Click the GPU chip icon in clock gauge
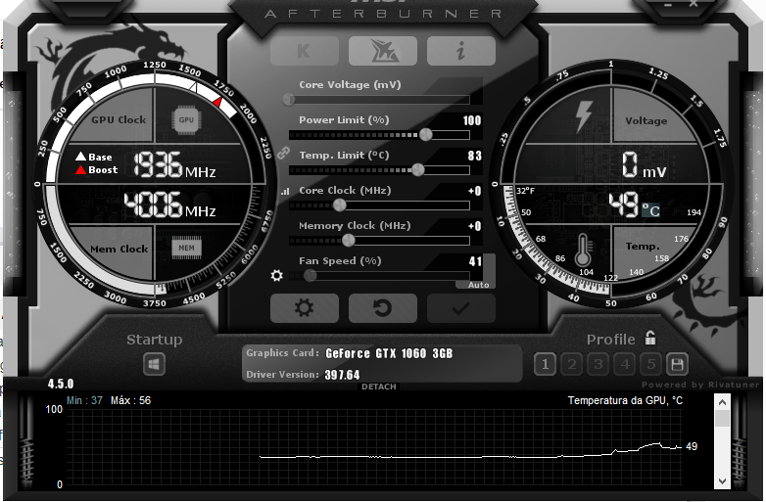The width and height of the screenshot is (766, 502). pyautogui.click(x=186, y=119)
